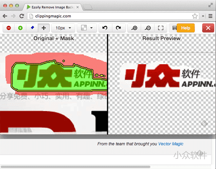Viewport: 216px width, 169px height.
Task: Click the page icon in the address bar
Action: tap(31, 16)
